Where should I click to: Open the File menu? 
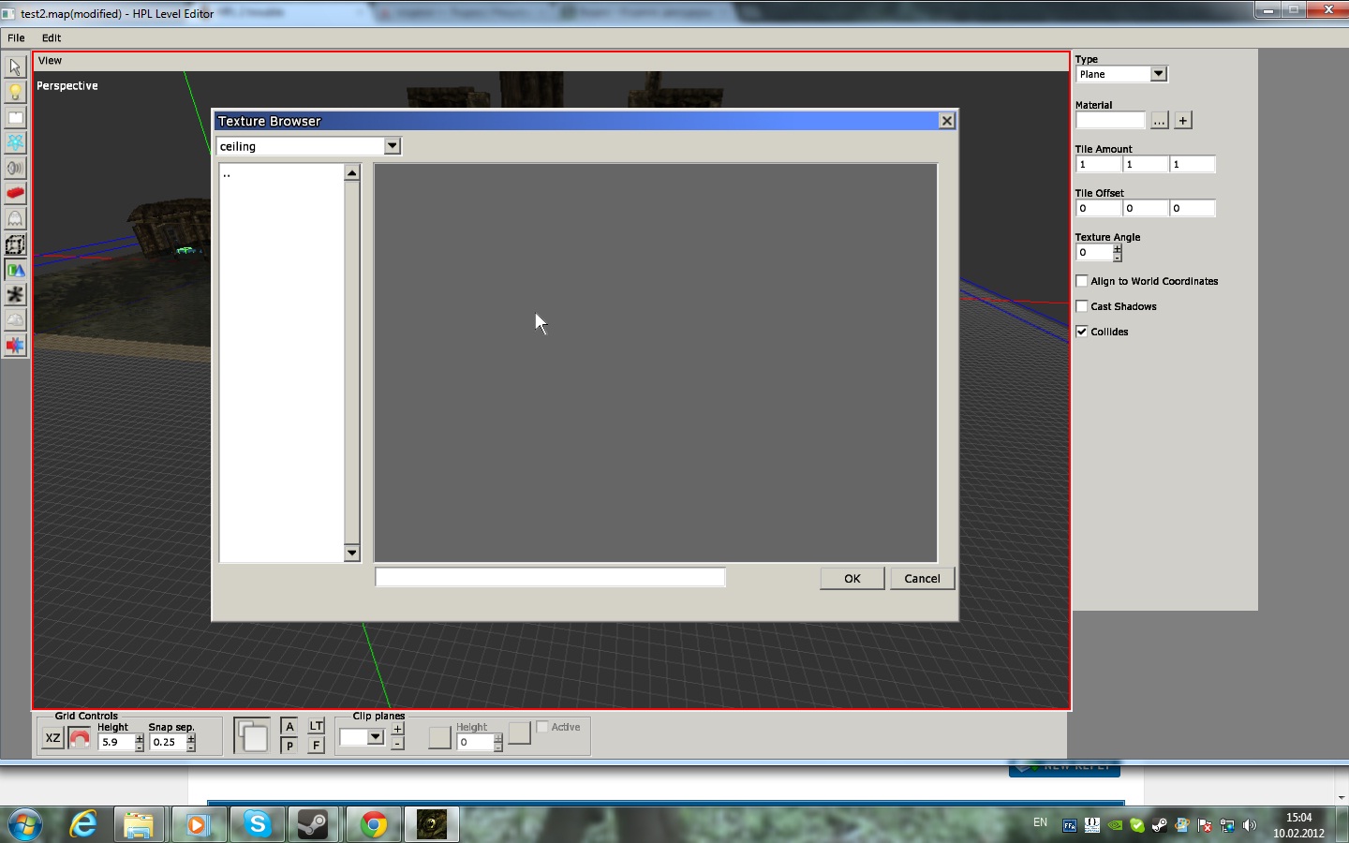coord(16,38)
